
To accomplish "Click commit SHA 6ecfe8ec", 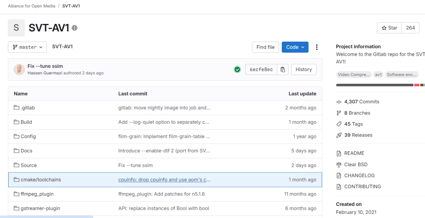I will click(x=261, y=70).
